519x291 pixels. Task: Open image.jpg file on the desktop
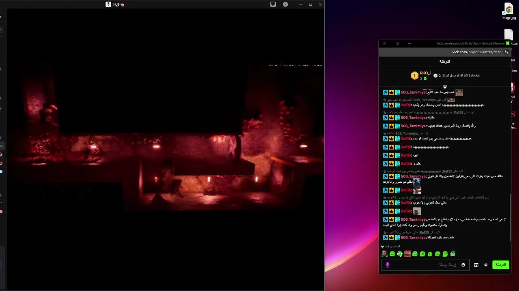point(509,11)
